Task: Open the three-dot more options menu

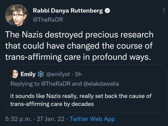Action: tap(164, 10)
